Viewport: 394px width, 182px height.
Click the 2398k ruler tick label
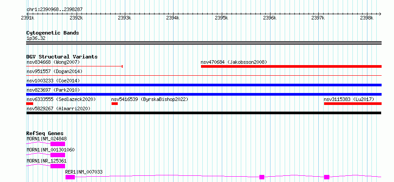pos(367,18)
